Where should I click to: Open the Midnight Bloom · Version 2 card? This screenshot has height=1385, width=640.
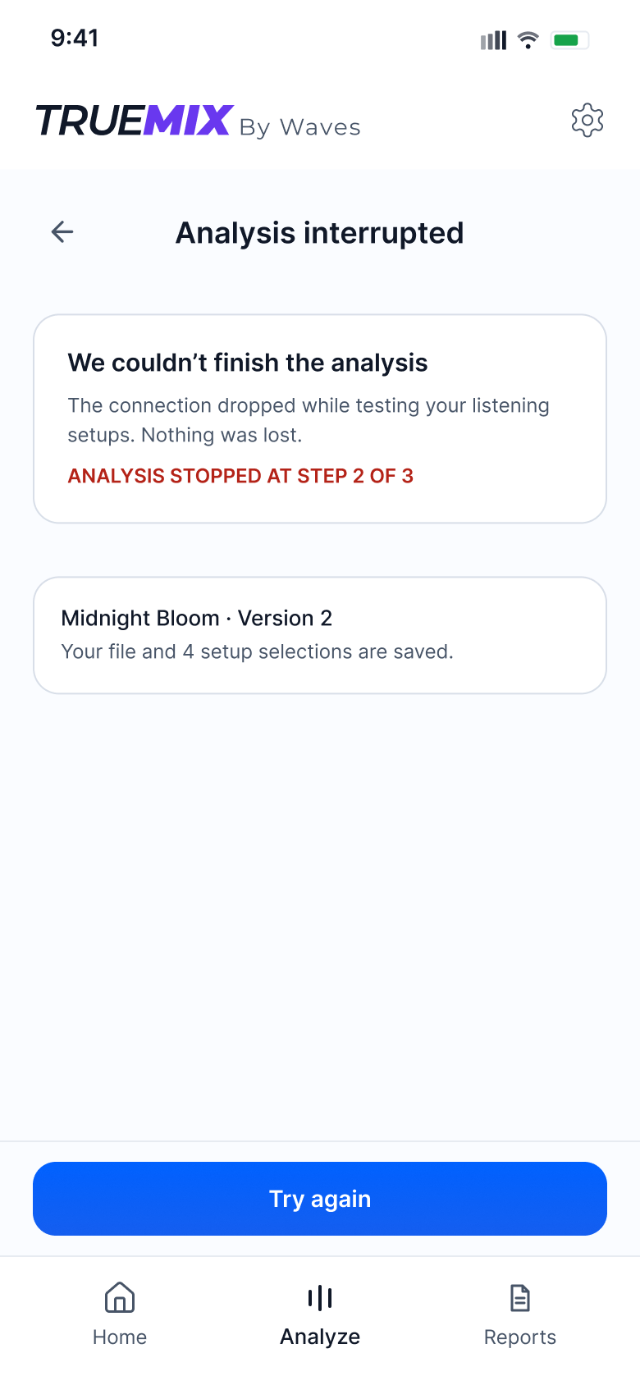320,635
